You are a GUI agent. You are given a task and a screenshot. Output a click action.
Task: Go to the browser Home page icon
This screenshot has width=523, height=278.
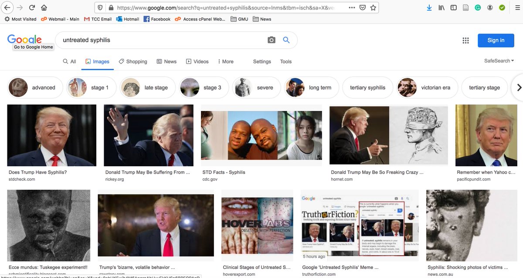pyautogui.click(x=44, y=7)
